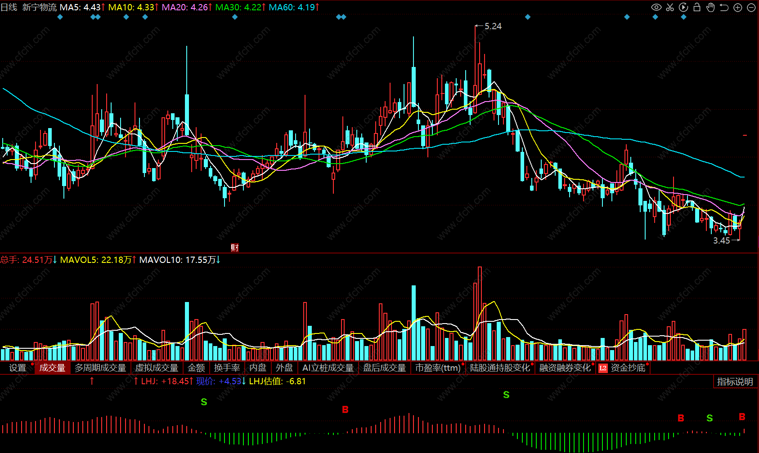
Task: Click the 新宁物流 stock name label
Action: point(40,7)
